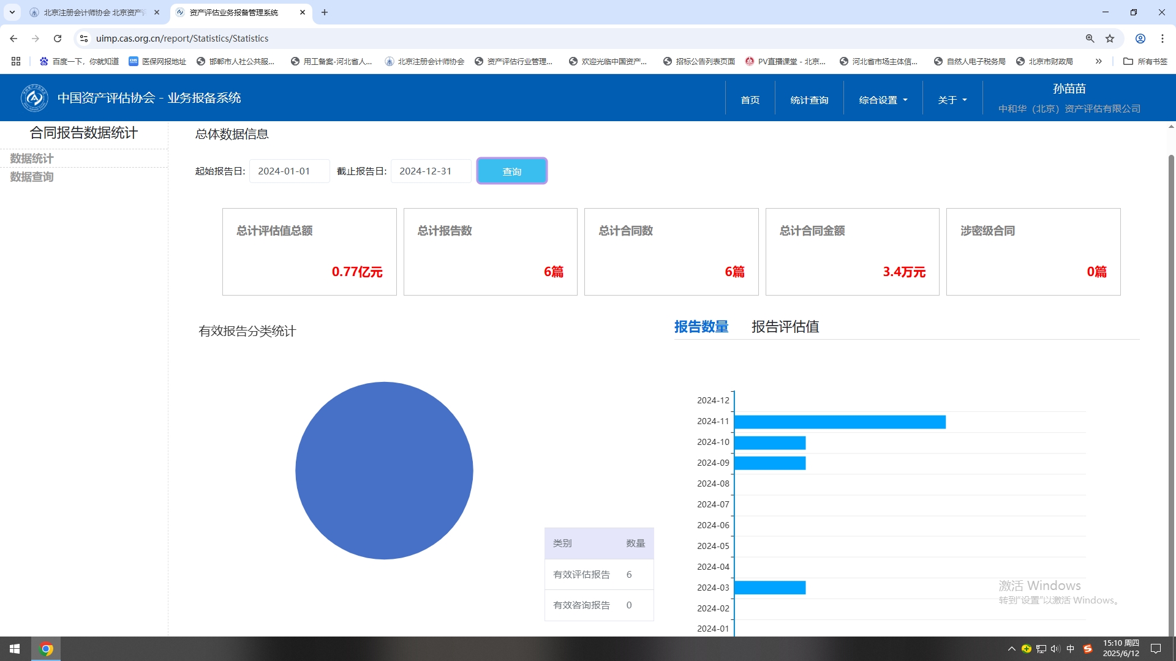Expand the 综合设置 dropdown menu
1176x661 pixels.
[883, 100]
